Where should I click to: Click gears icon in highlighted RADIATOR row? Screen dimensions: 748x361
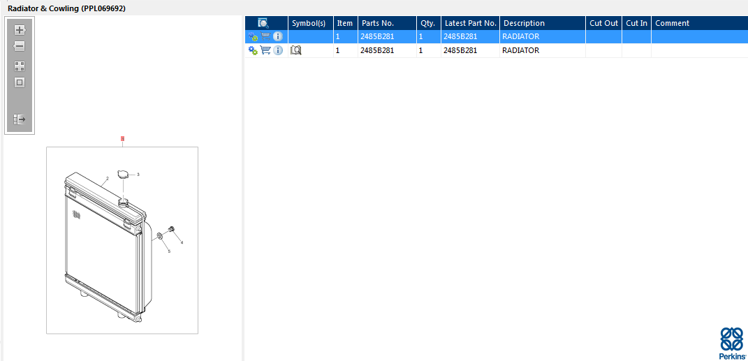(253, 37)
